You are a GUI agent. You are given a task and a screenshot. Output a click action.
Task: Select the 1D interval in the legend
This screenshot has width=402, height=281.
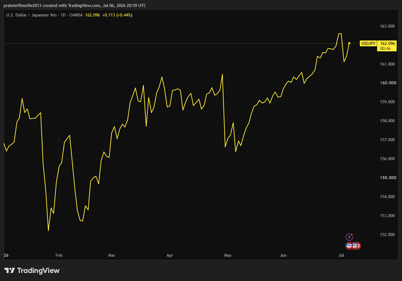tap(63, 15)
